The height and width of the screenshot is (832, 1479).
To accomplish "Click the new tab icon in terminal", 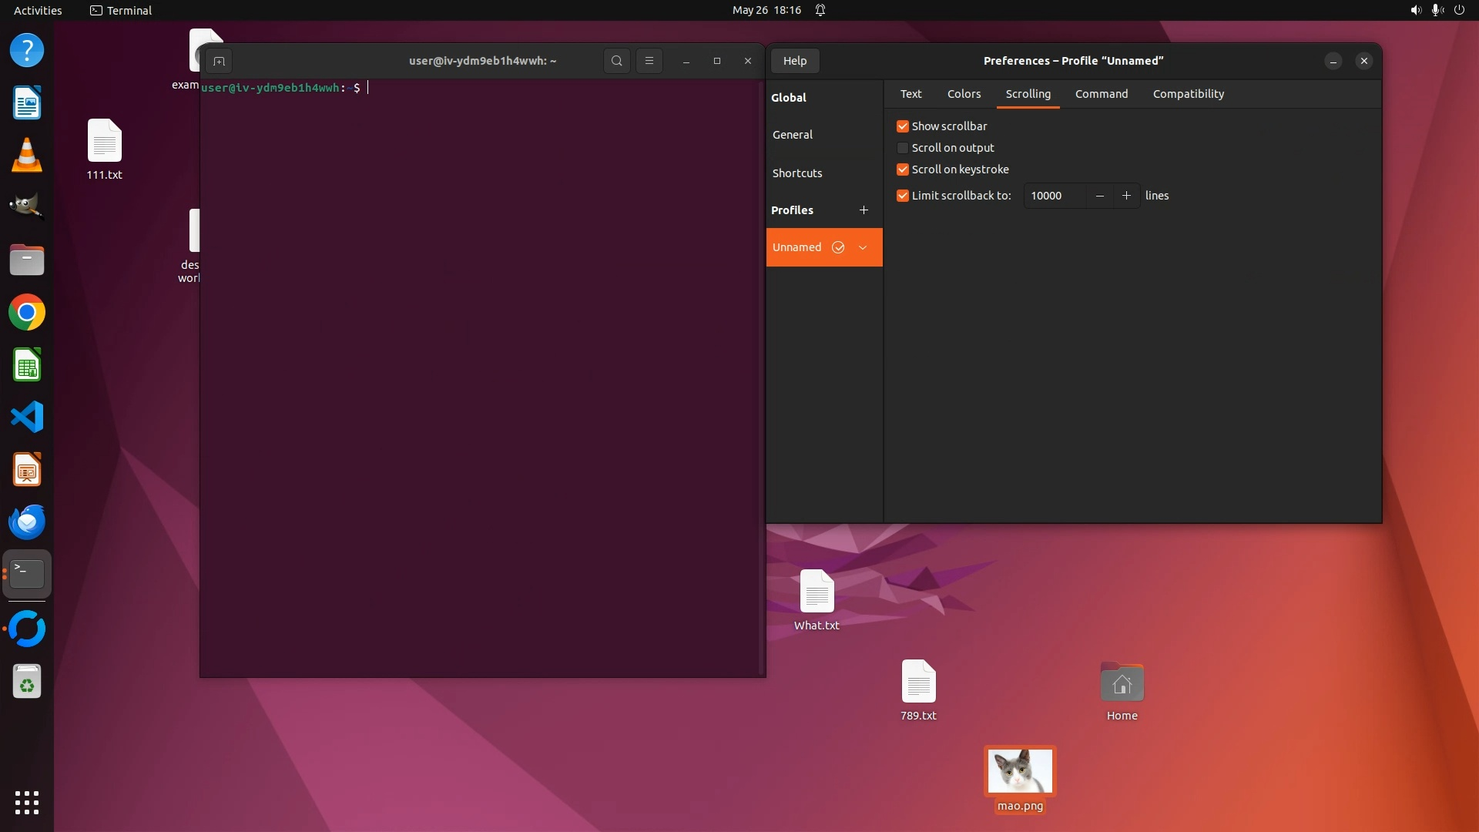I will 219,61.
